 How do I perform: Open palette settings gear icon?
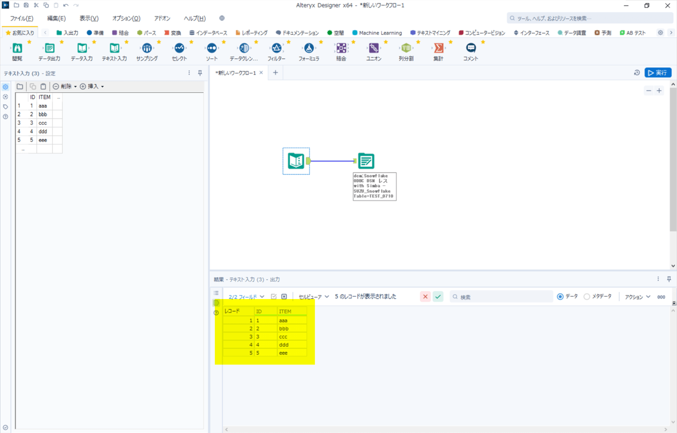coord(660,33)
